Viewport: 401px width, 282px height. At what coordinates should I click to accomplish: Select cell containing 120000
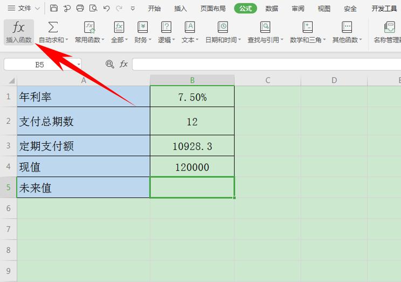(192, 166)
